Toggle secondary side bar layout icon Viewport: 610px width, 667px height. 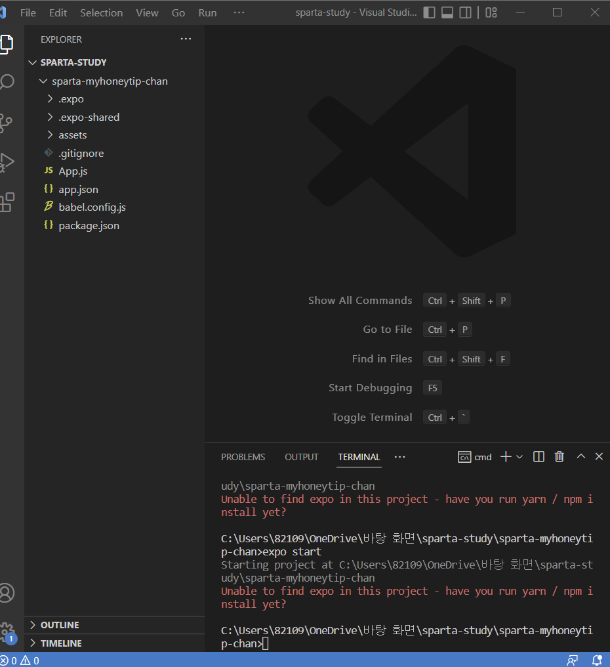(x=466, y=12)
